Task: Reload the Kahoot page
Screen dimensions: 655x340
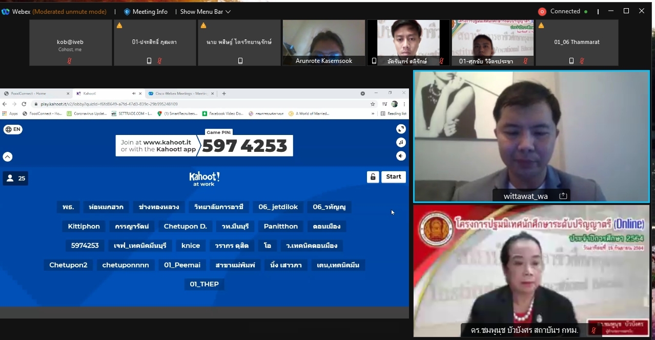Action: point(24,104)
